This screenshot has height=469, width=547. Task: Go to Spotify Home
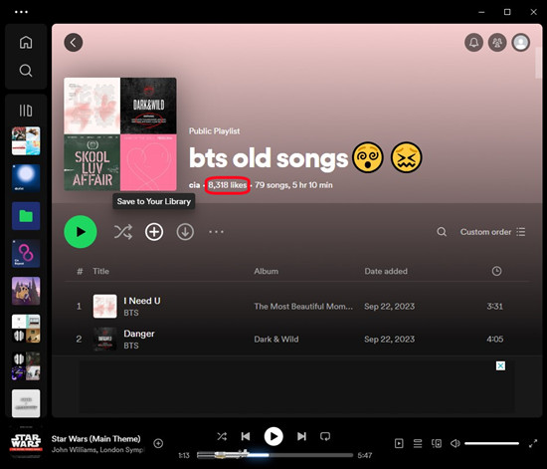(26, 42)
